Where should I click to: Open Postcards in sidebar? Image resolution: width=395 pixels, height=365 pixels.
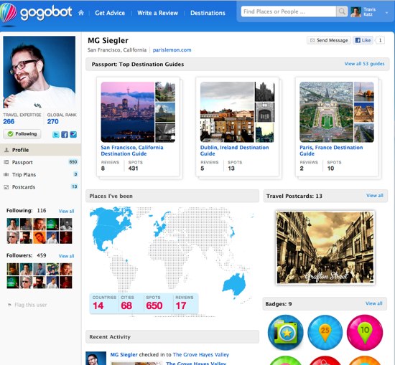[x=40, y=187]
